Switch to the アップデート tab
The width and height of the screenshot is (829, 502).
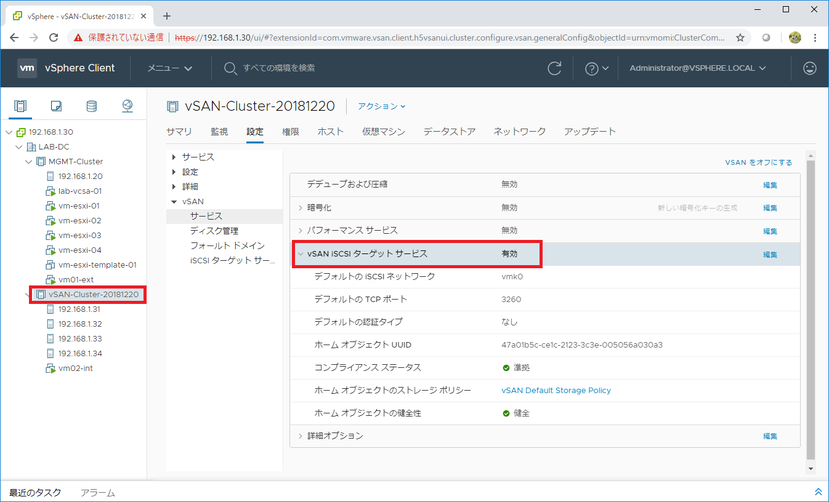coord(590,132)
